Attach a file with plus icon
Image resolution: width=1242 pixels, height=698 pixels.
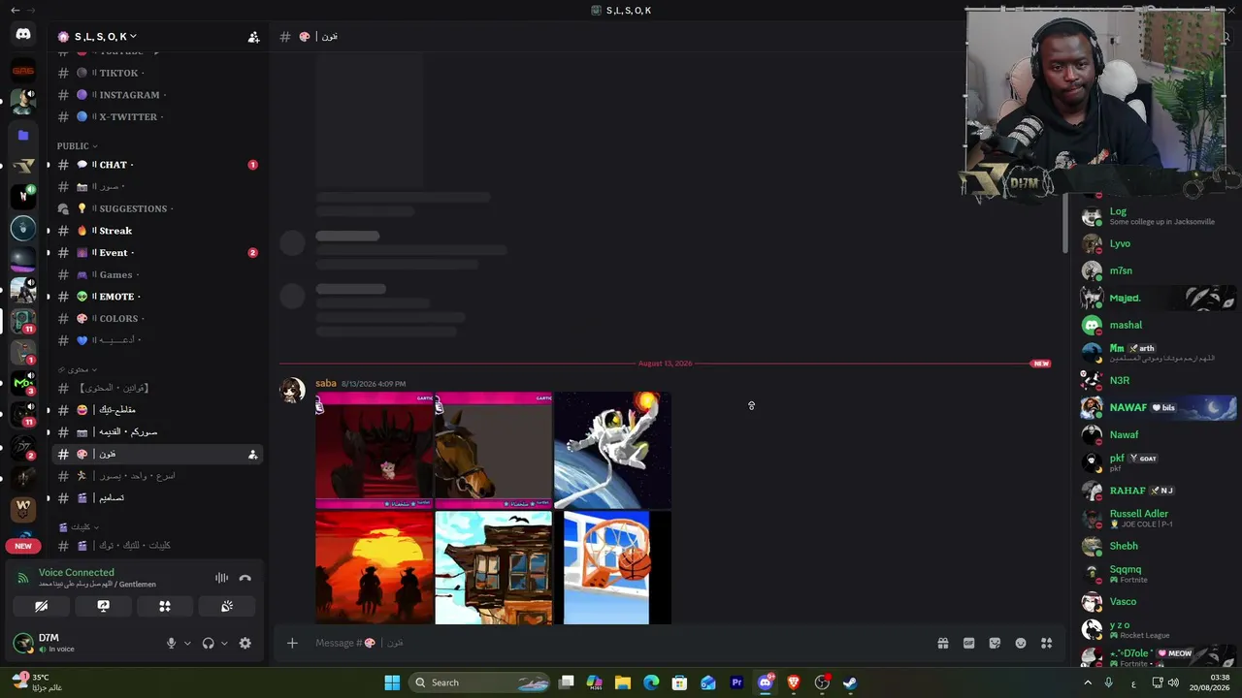(292, 643)
